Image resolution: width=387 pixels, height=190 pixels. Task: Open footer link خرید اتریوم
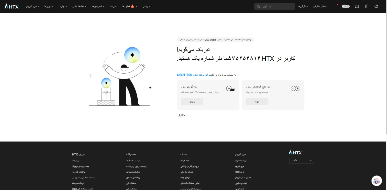point(240,166)
